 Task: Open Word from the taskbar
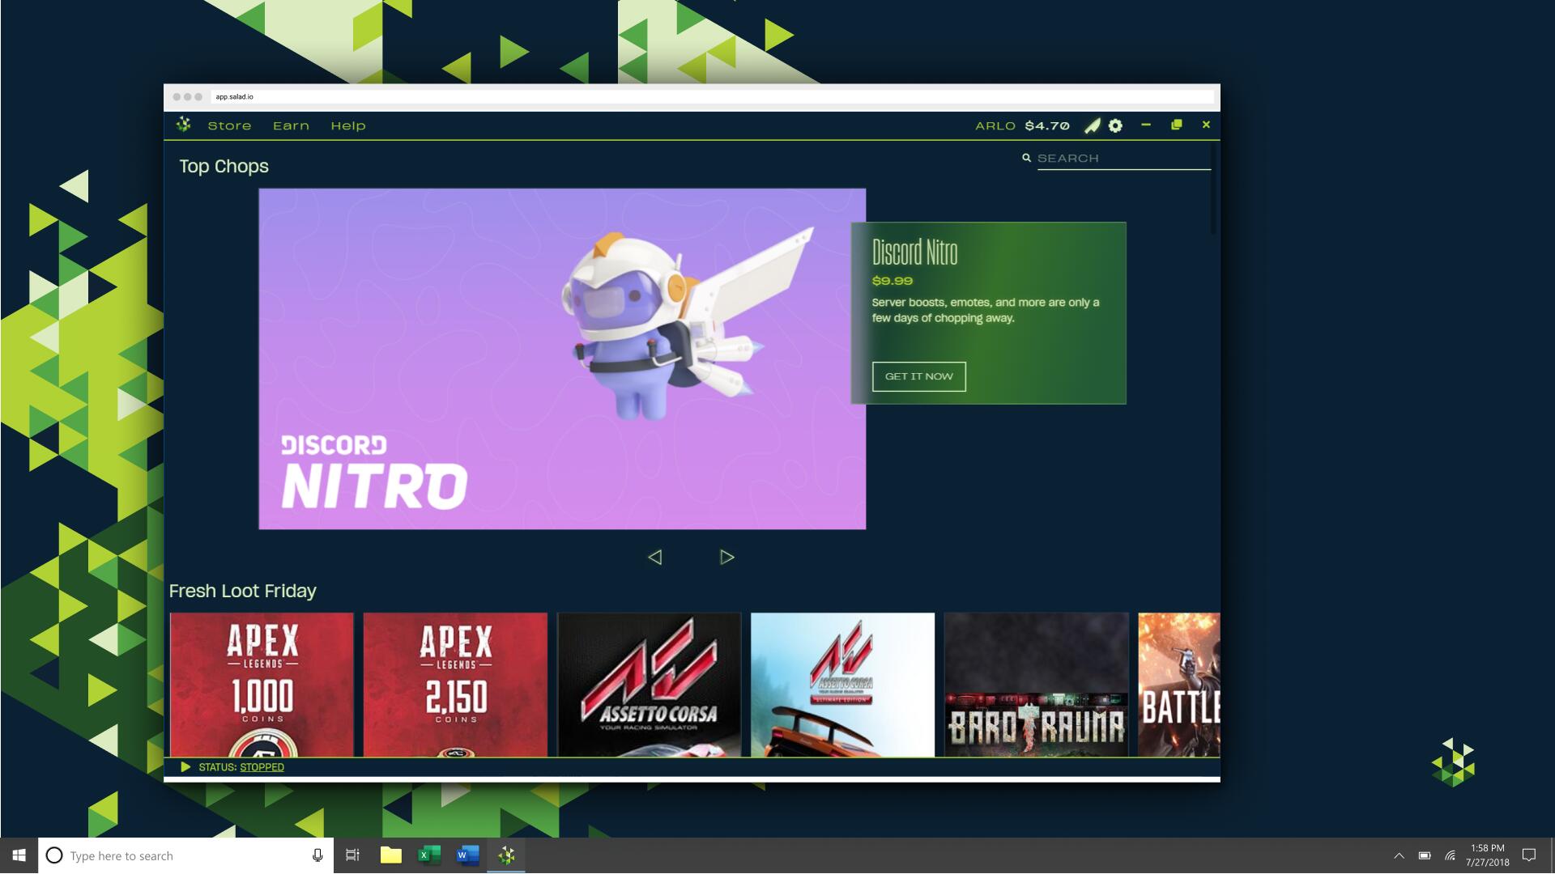468,855
